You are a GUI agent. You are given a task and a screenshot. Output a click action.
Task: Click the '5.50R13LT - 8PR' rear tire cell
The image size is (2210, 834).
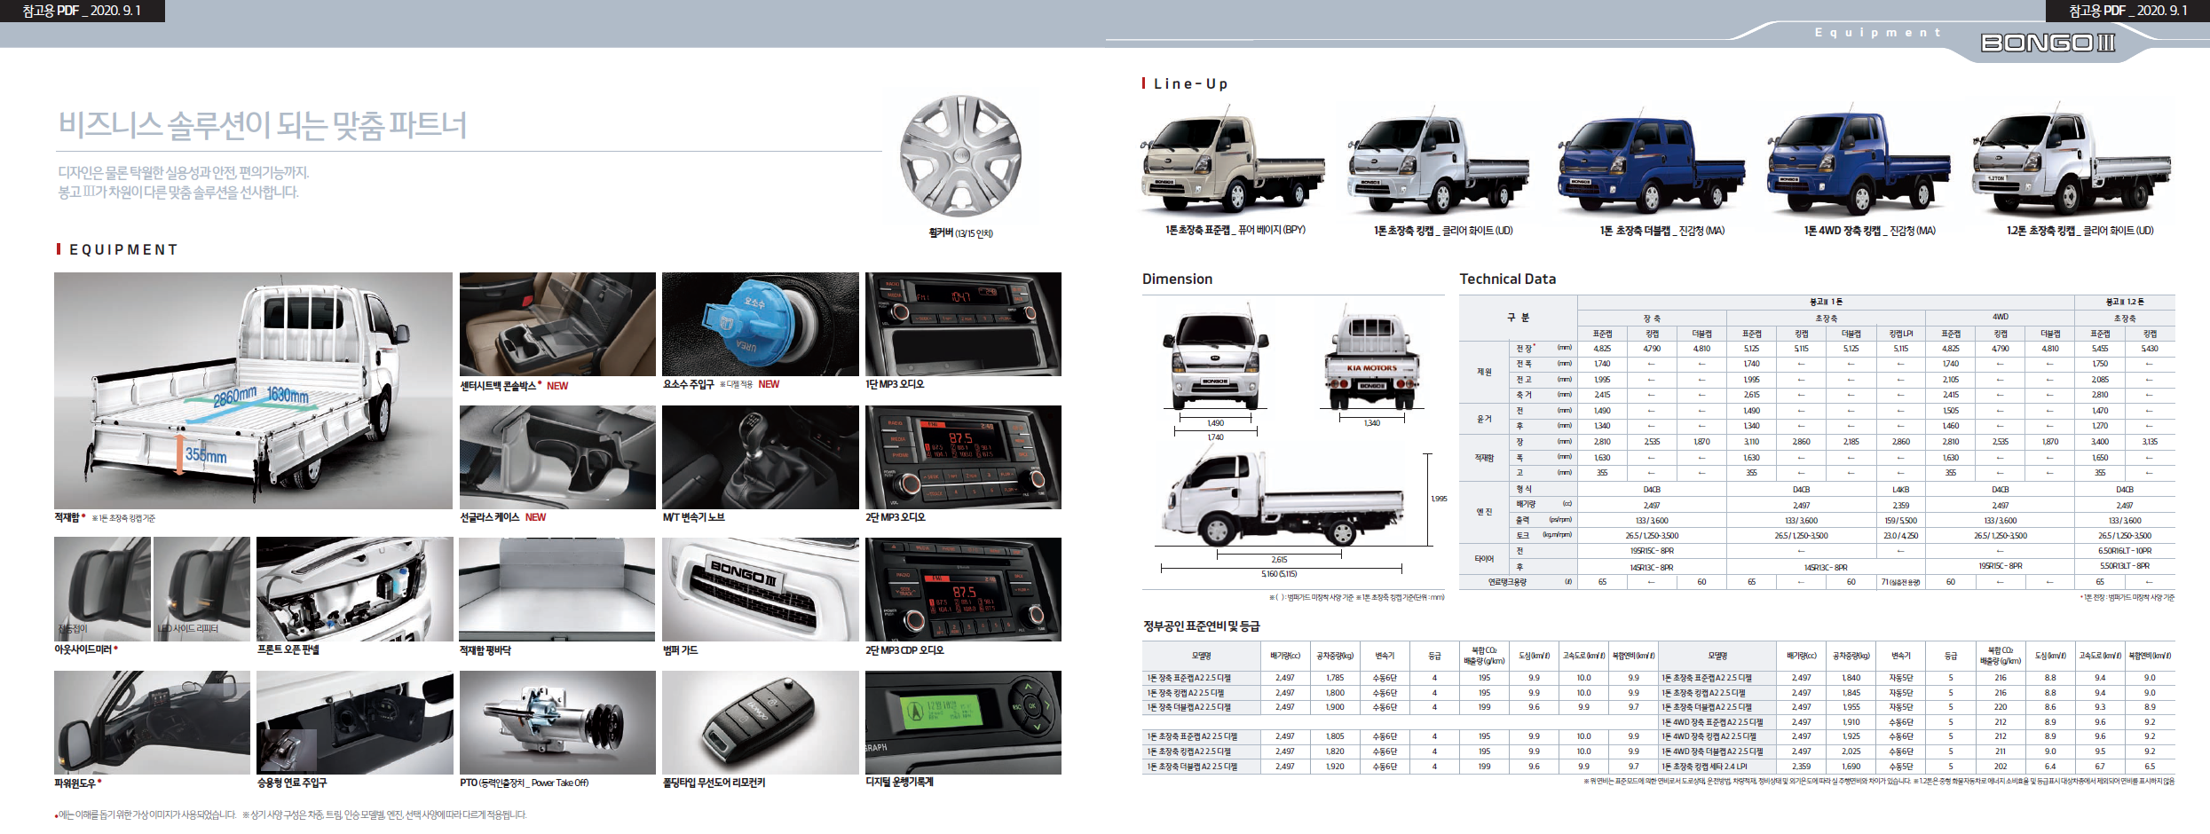click(2124, 565)
